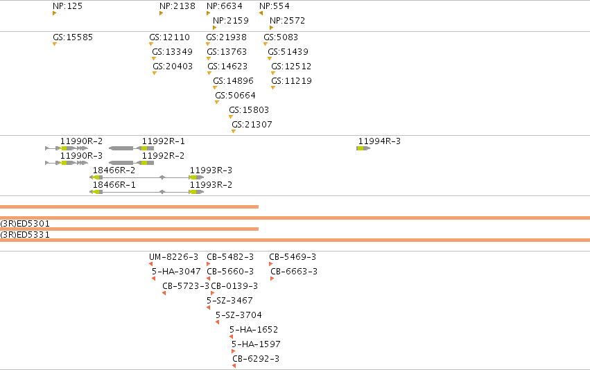Click the GS:11219 insertion label
Viewport: 590px width, 370px height.
292,81
